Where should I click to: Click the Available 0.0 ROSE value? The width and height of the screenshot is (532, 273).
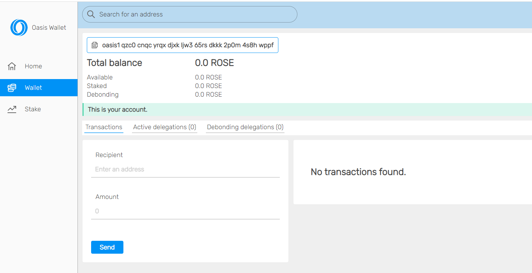[208, 77]
